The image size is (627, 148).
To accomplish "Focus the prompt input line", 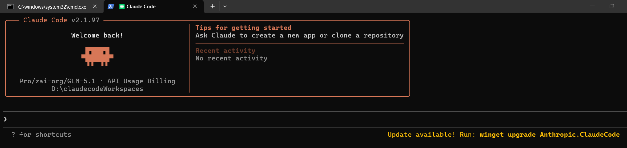I will 315,119.
